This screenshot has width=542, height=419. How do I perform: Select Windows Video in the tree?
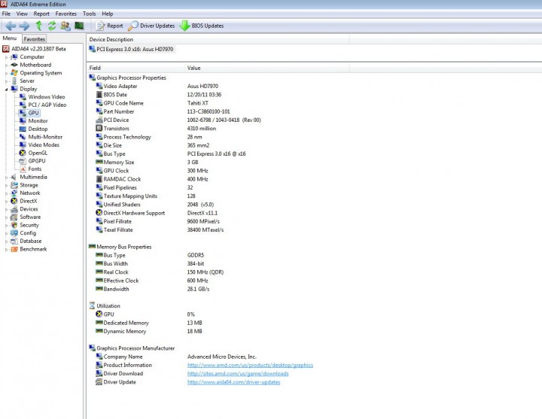47,97
